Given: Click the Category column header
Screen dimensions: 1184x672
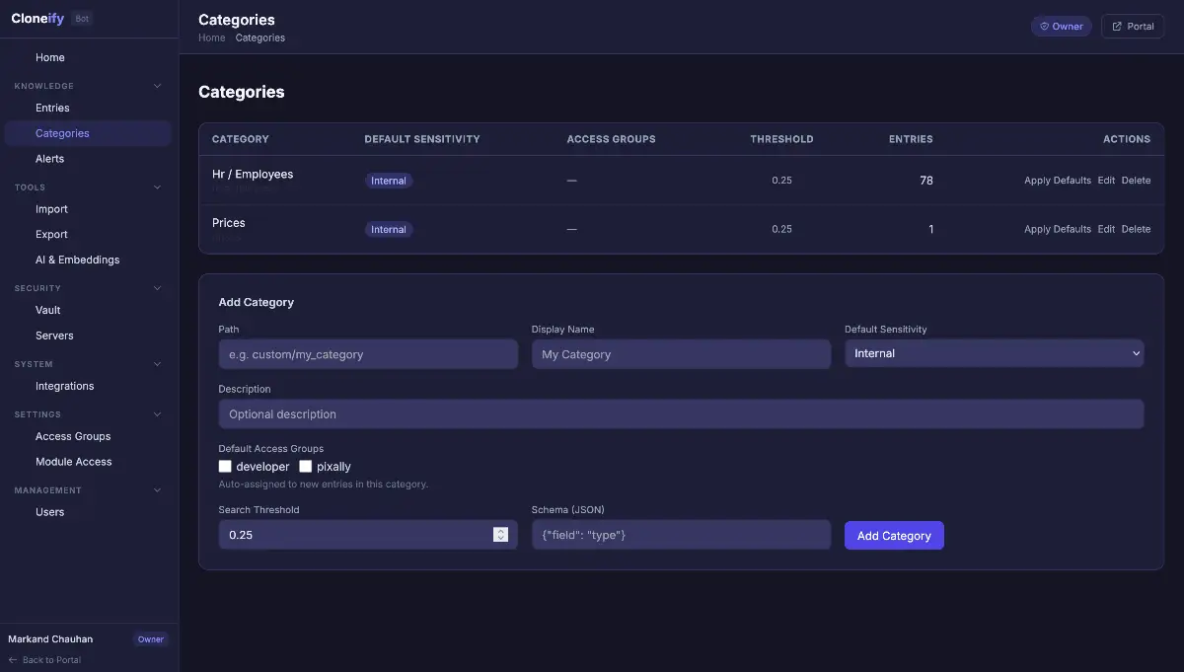Looking at the screenshot, I should tap(241, 139).
